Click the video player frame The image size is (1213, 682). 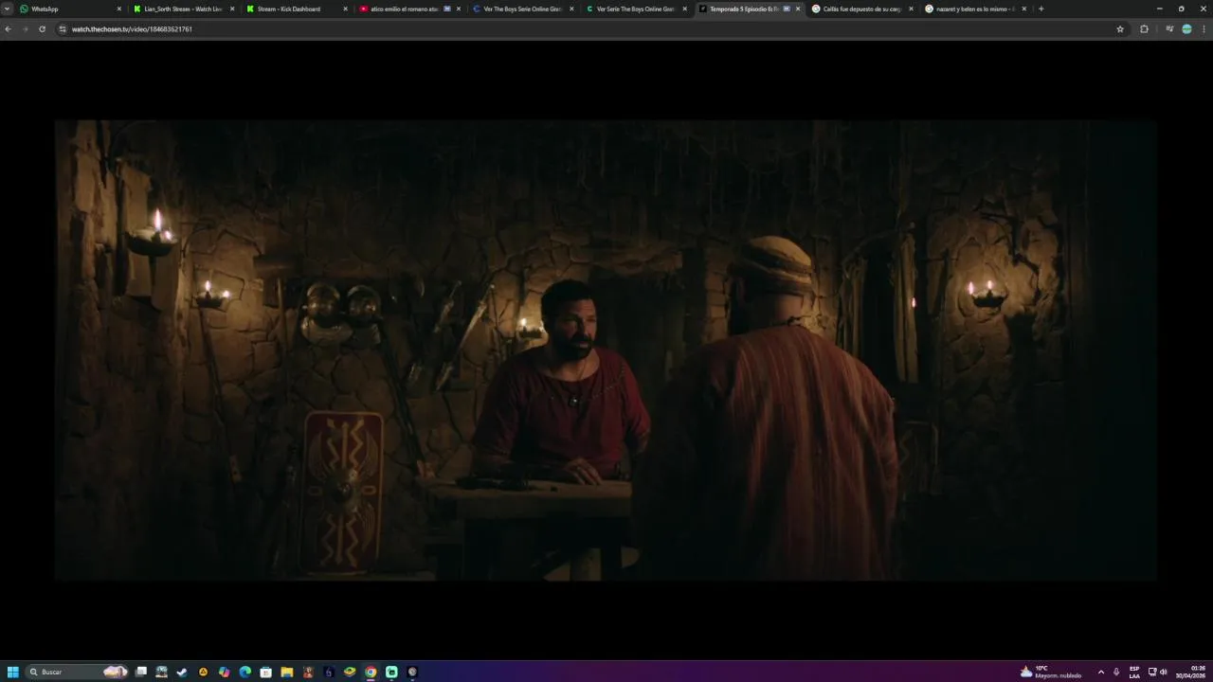(606, 350)
